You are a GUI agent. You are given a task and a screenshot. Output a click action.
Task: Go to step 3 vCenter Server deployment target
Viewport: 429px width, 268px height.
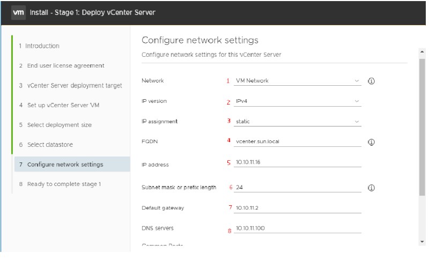point(70,86)
